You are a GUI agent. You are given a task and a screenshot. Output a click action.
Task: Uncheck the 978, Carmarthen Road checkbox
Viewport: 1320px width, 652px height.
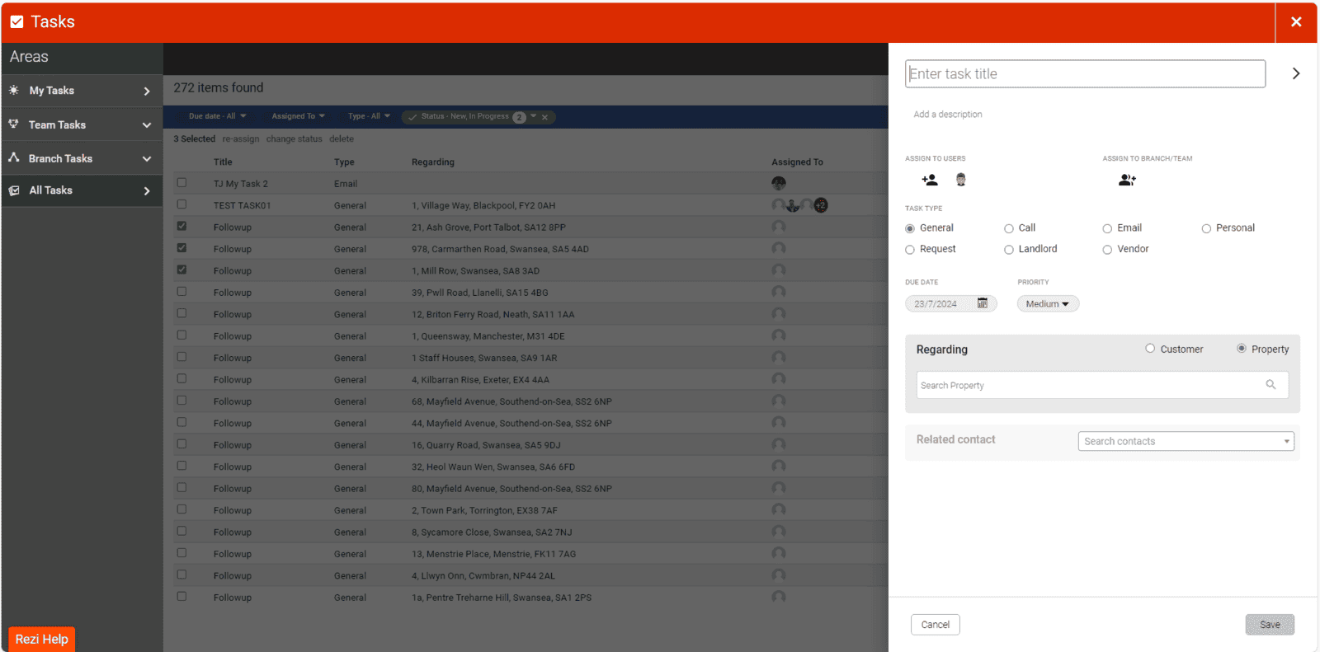(181, 247)
